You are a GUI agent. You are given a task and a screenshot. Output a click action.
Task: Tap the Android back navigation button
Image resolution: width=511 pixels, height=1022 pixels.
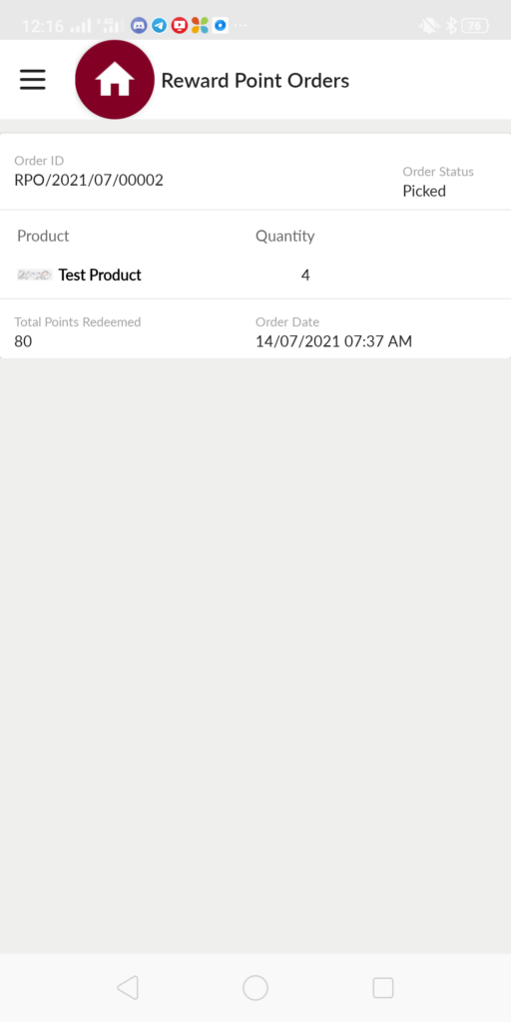pos(128,987)
